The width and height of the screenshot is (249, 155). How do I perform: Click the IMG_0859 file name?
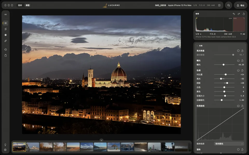click(x=161, y=5)
